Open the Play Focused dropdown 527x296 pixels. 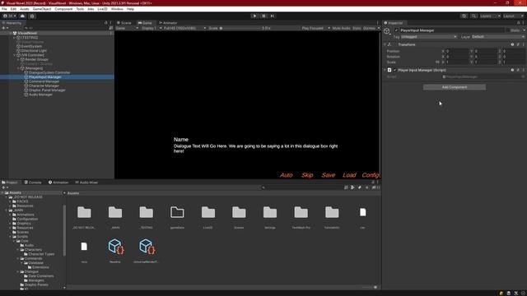tap(315, 28)
